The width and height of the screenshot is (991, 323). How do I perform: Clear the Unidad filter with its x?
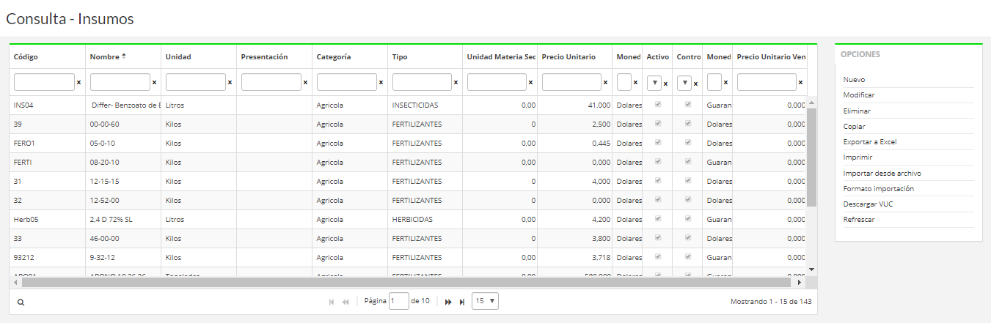click(230, 83)
